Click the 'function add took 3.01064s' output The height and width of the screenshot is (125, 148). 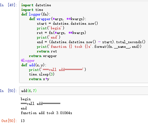point(46,113)
